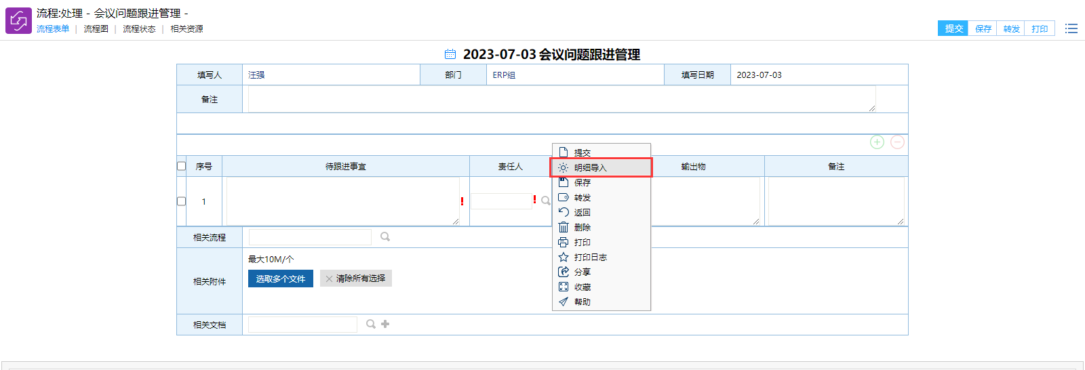Click the 清除所有选择 button
Image resolution: width=1085 pixels, height=370 pixels.
pos(355,279)
